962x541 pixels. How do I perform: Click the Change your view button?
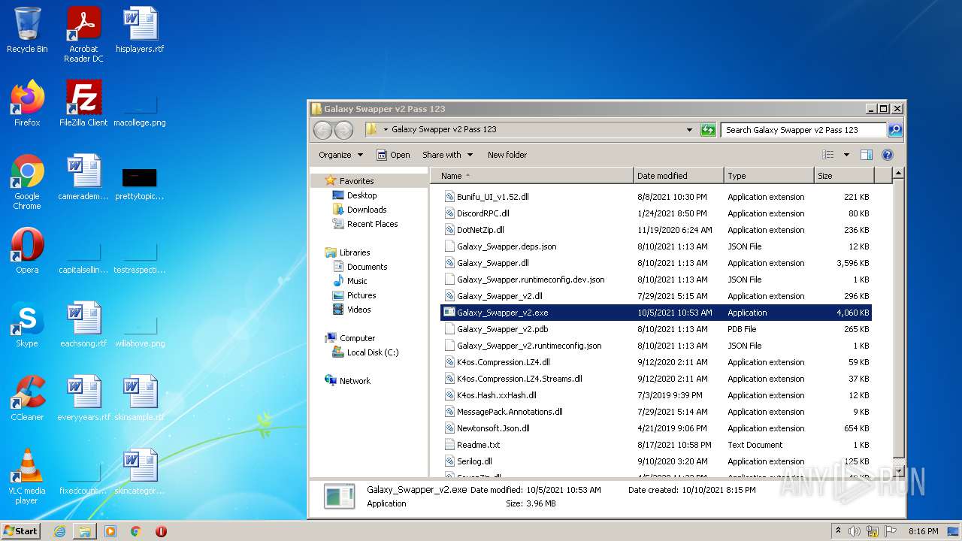[x=828, y=155]
